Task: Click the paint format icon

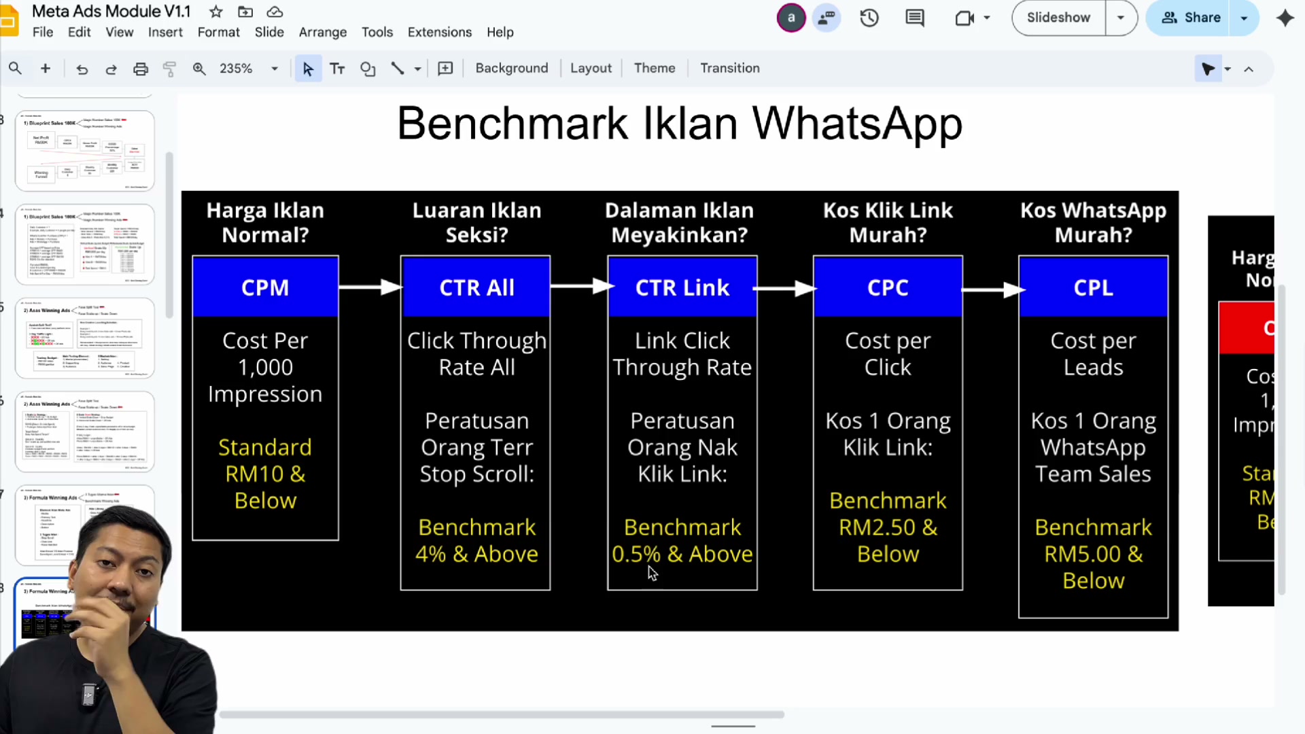Action: (x=169, y=69)
